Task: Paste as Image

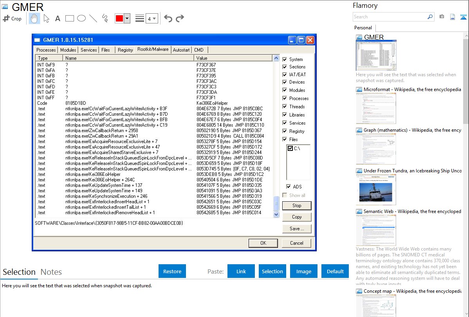Action: point(303,271)
